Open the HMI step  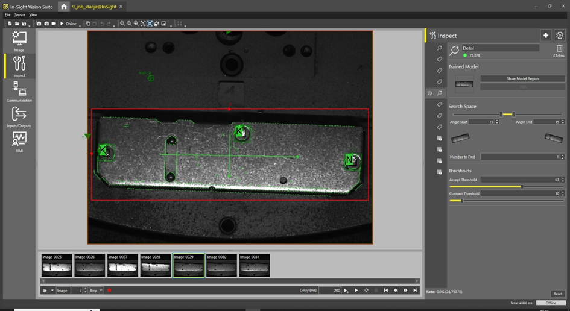[19, 141]
